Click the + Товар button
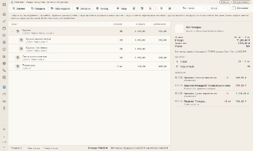253x151 pixels. [122, 8]
